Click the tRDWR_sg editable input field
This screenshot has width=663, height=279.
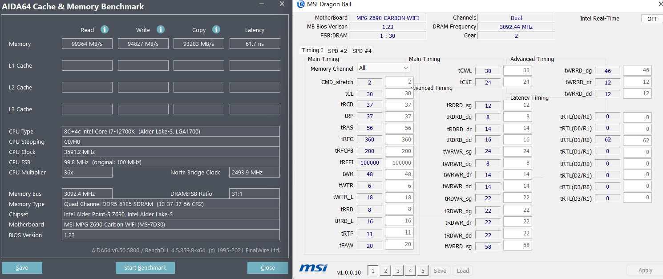tap(517, 198)
